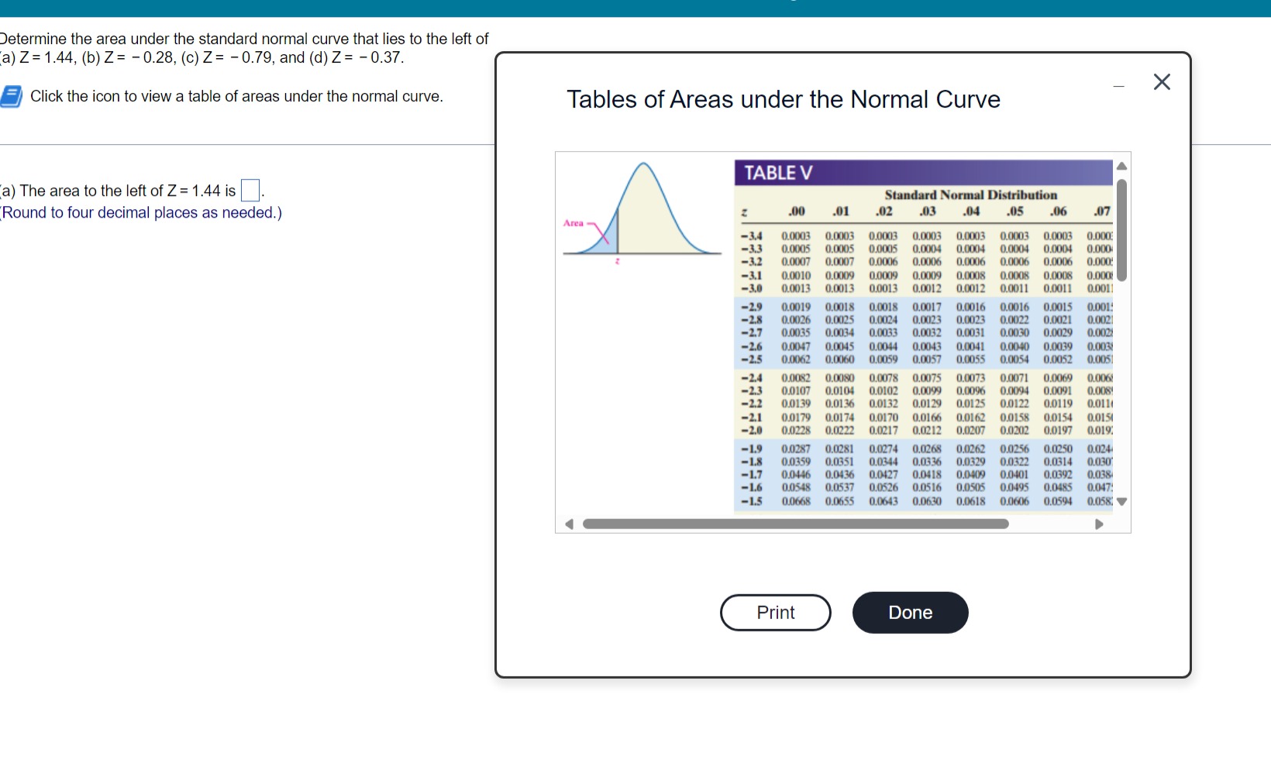Close the Tables of Areas dialog
Screen dimensions: 1271x784
coord(1162,82)
